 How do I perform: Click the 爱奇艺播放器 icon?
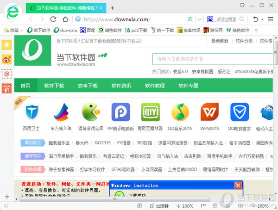(x=150, y=112)
